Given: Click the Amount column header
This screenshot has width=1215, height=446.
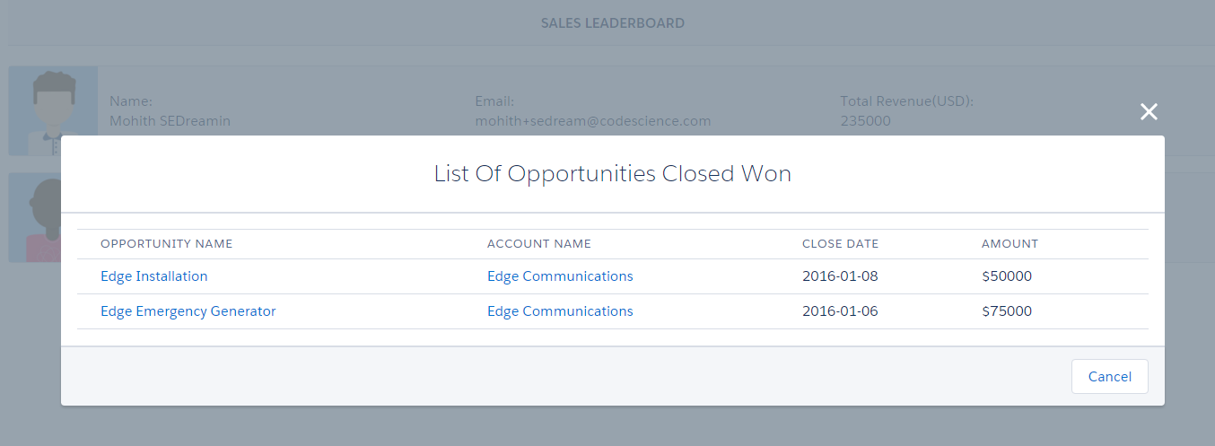Looking at the screenshot, I should [x=1010, y=244].
